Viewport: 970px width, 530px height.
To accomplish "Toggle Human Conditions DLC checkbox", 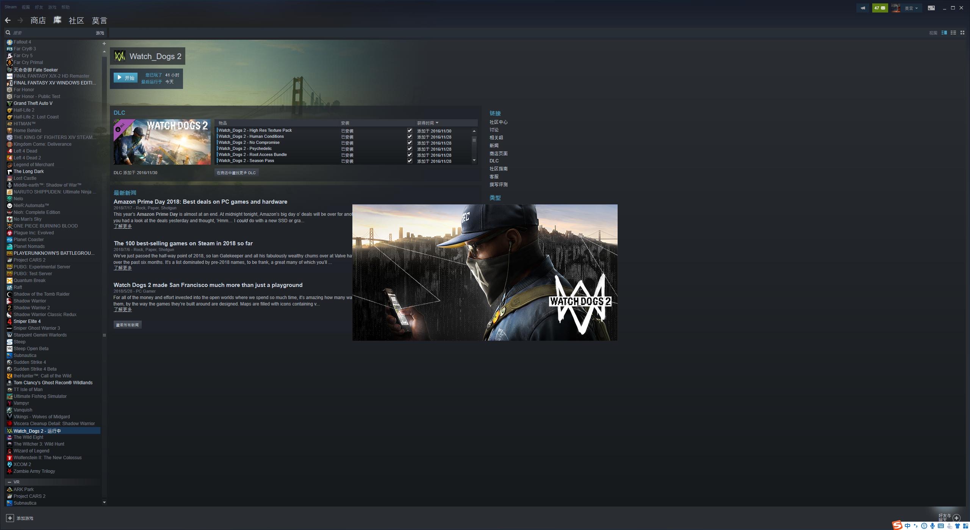I will pyautogui.click(x=410, y=137).
